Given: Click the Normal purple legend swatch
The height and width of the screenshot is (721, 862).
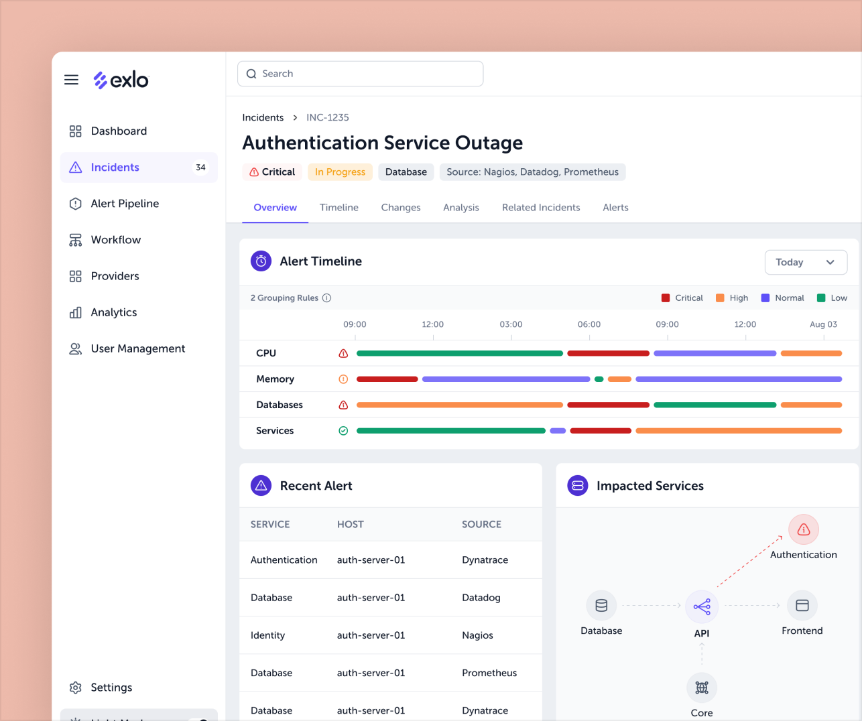Looking at the screenshot, I should 765,298.
